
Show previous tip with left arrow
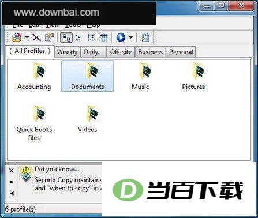(12, 193)
